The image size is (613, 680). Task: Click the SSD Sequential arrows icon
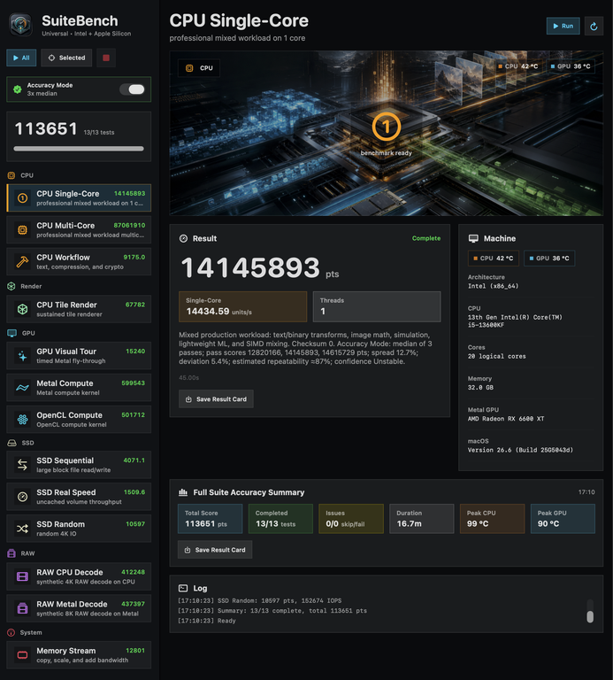click(22, 465)
